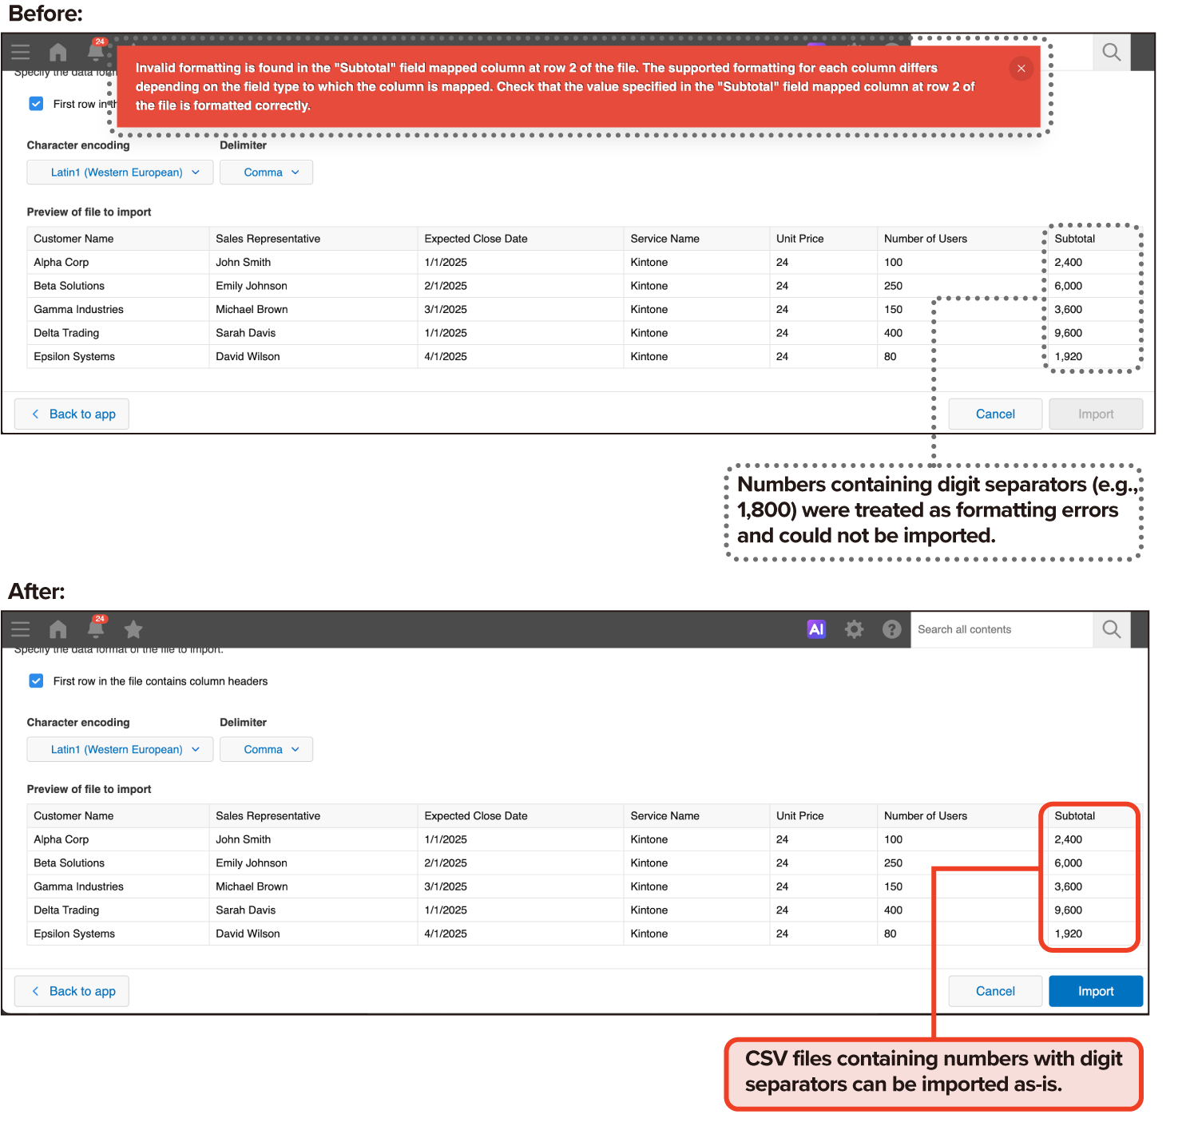Click '3/1/2025' date in the After preview
This screenshot has width=1190, height=1134.
(x=446, y=887)
